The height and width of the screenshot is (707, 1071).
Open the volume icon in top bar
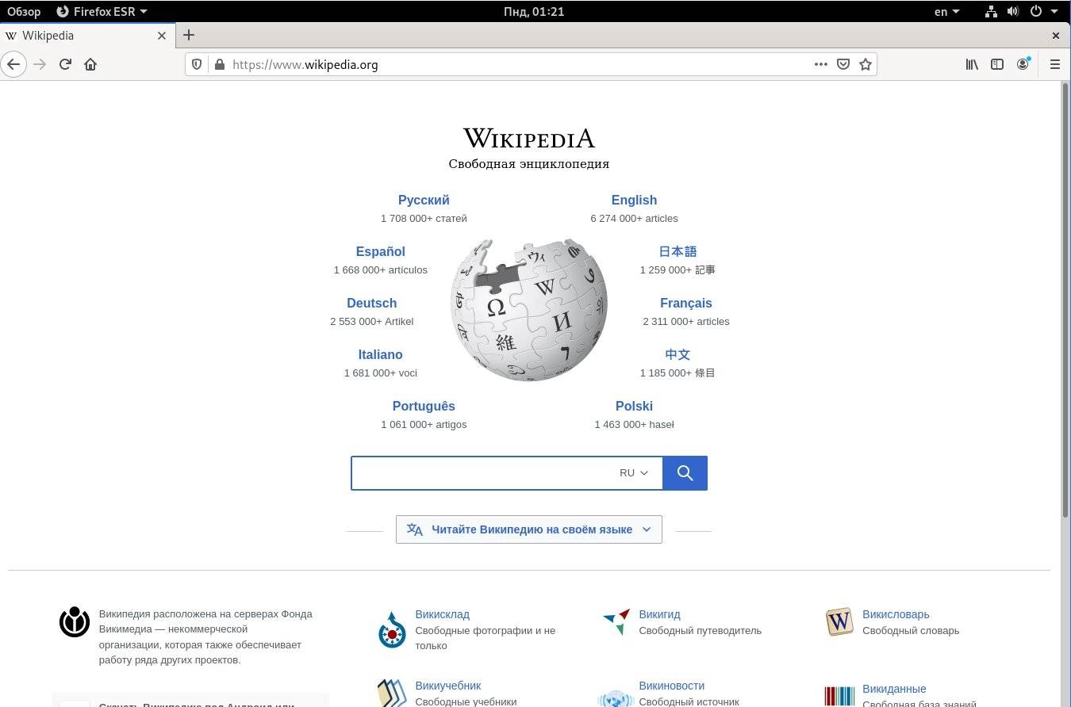[1012, 11]
